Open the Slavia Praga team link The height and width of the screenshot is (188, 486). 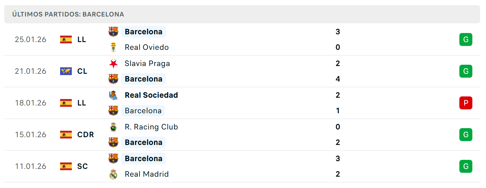[147, 63]
